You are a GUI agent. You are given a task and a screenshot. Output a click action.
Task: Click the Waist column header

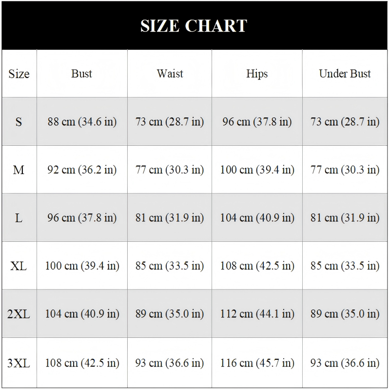click(170, 74)
